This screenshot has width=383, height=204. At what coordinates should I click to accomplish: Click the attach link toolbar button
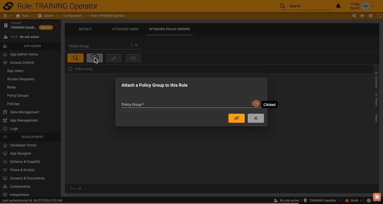pos(95,58)
